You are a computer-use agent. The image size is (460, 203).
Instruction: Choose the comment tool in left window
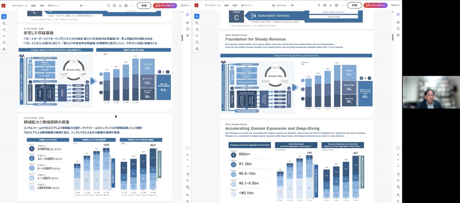pos(4,23)
